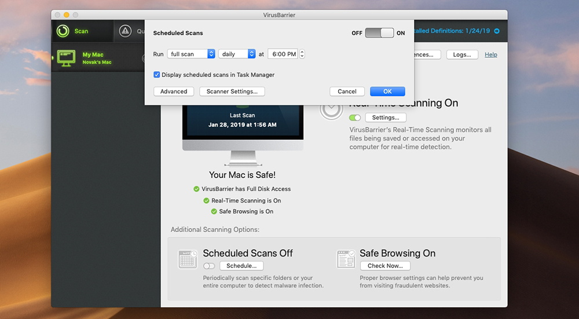Screen dimensions: 579x319
Task: Open the Logs... button
Action: click(x=462, y=54)
